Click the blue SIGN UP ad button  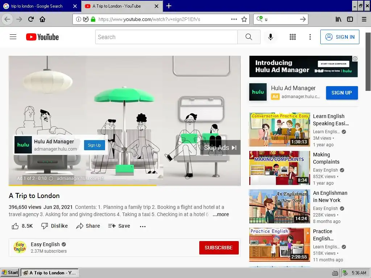(x=342, y=93)
